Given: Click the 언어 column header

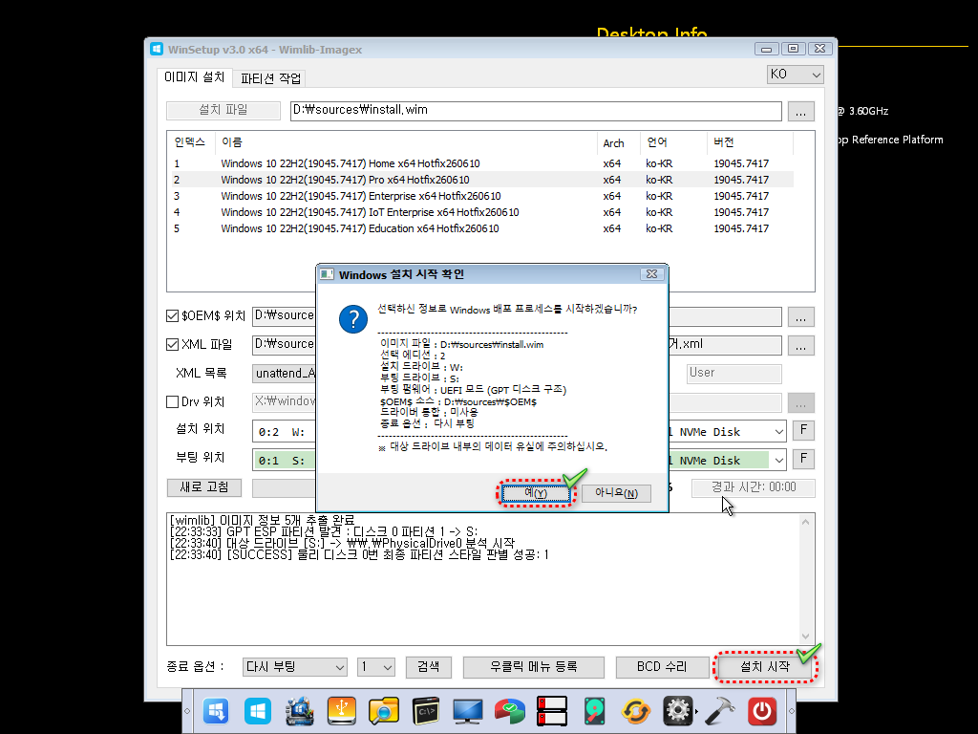Looking at the screenshot, I should 674,142.
